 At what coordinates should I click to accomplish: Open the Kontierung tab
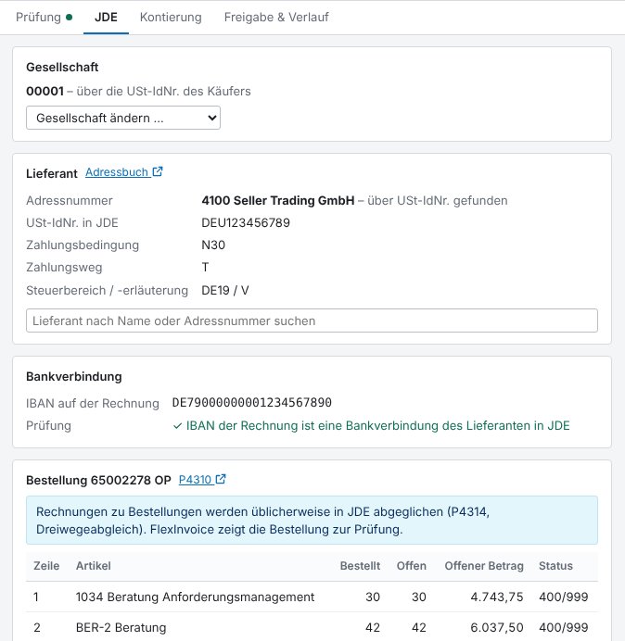(x=171, y=18)
